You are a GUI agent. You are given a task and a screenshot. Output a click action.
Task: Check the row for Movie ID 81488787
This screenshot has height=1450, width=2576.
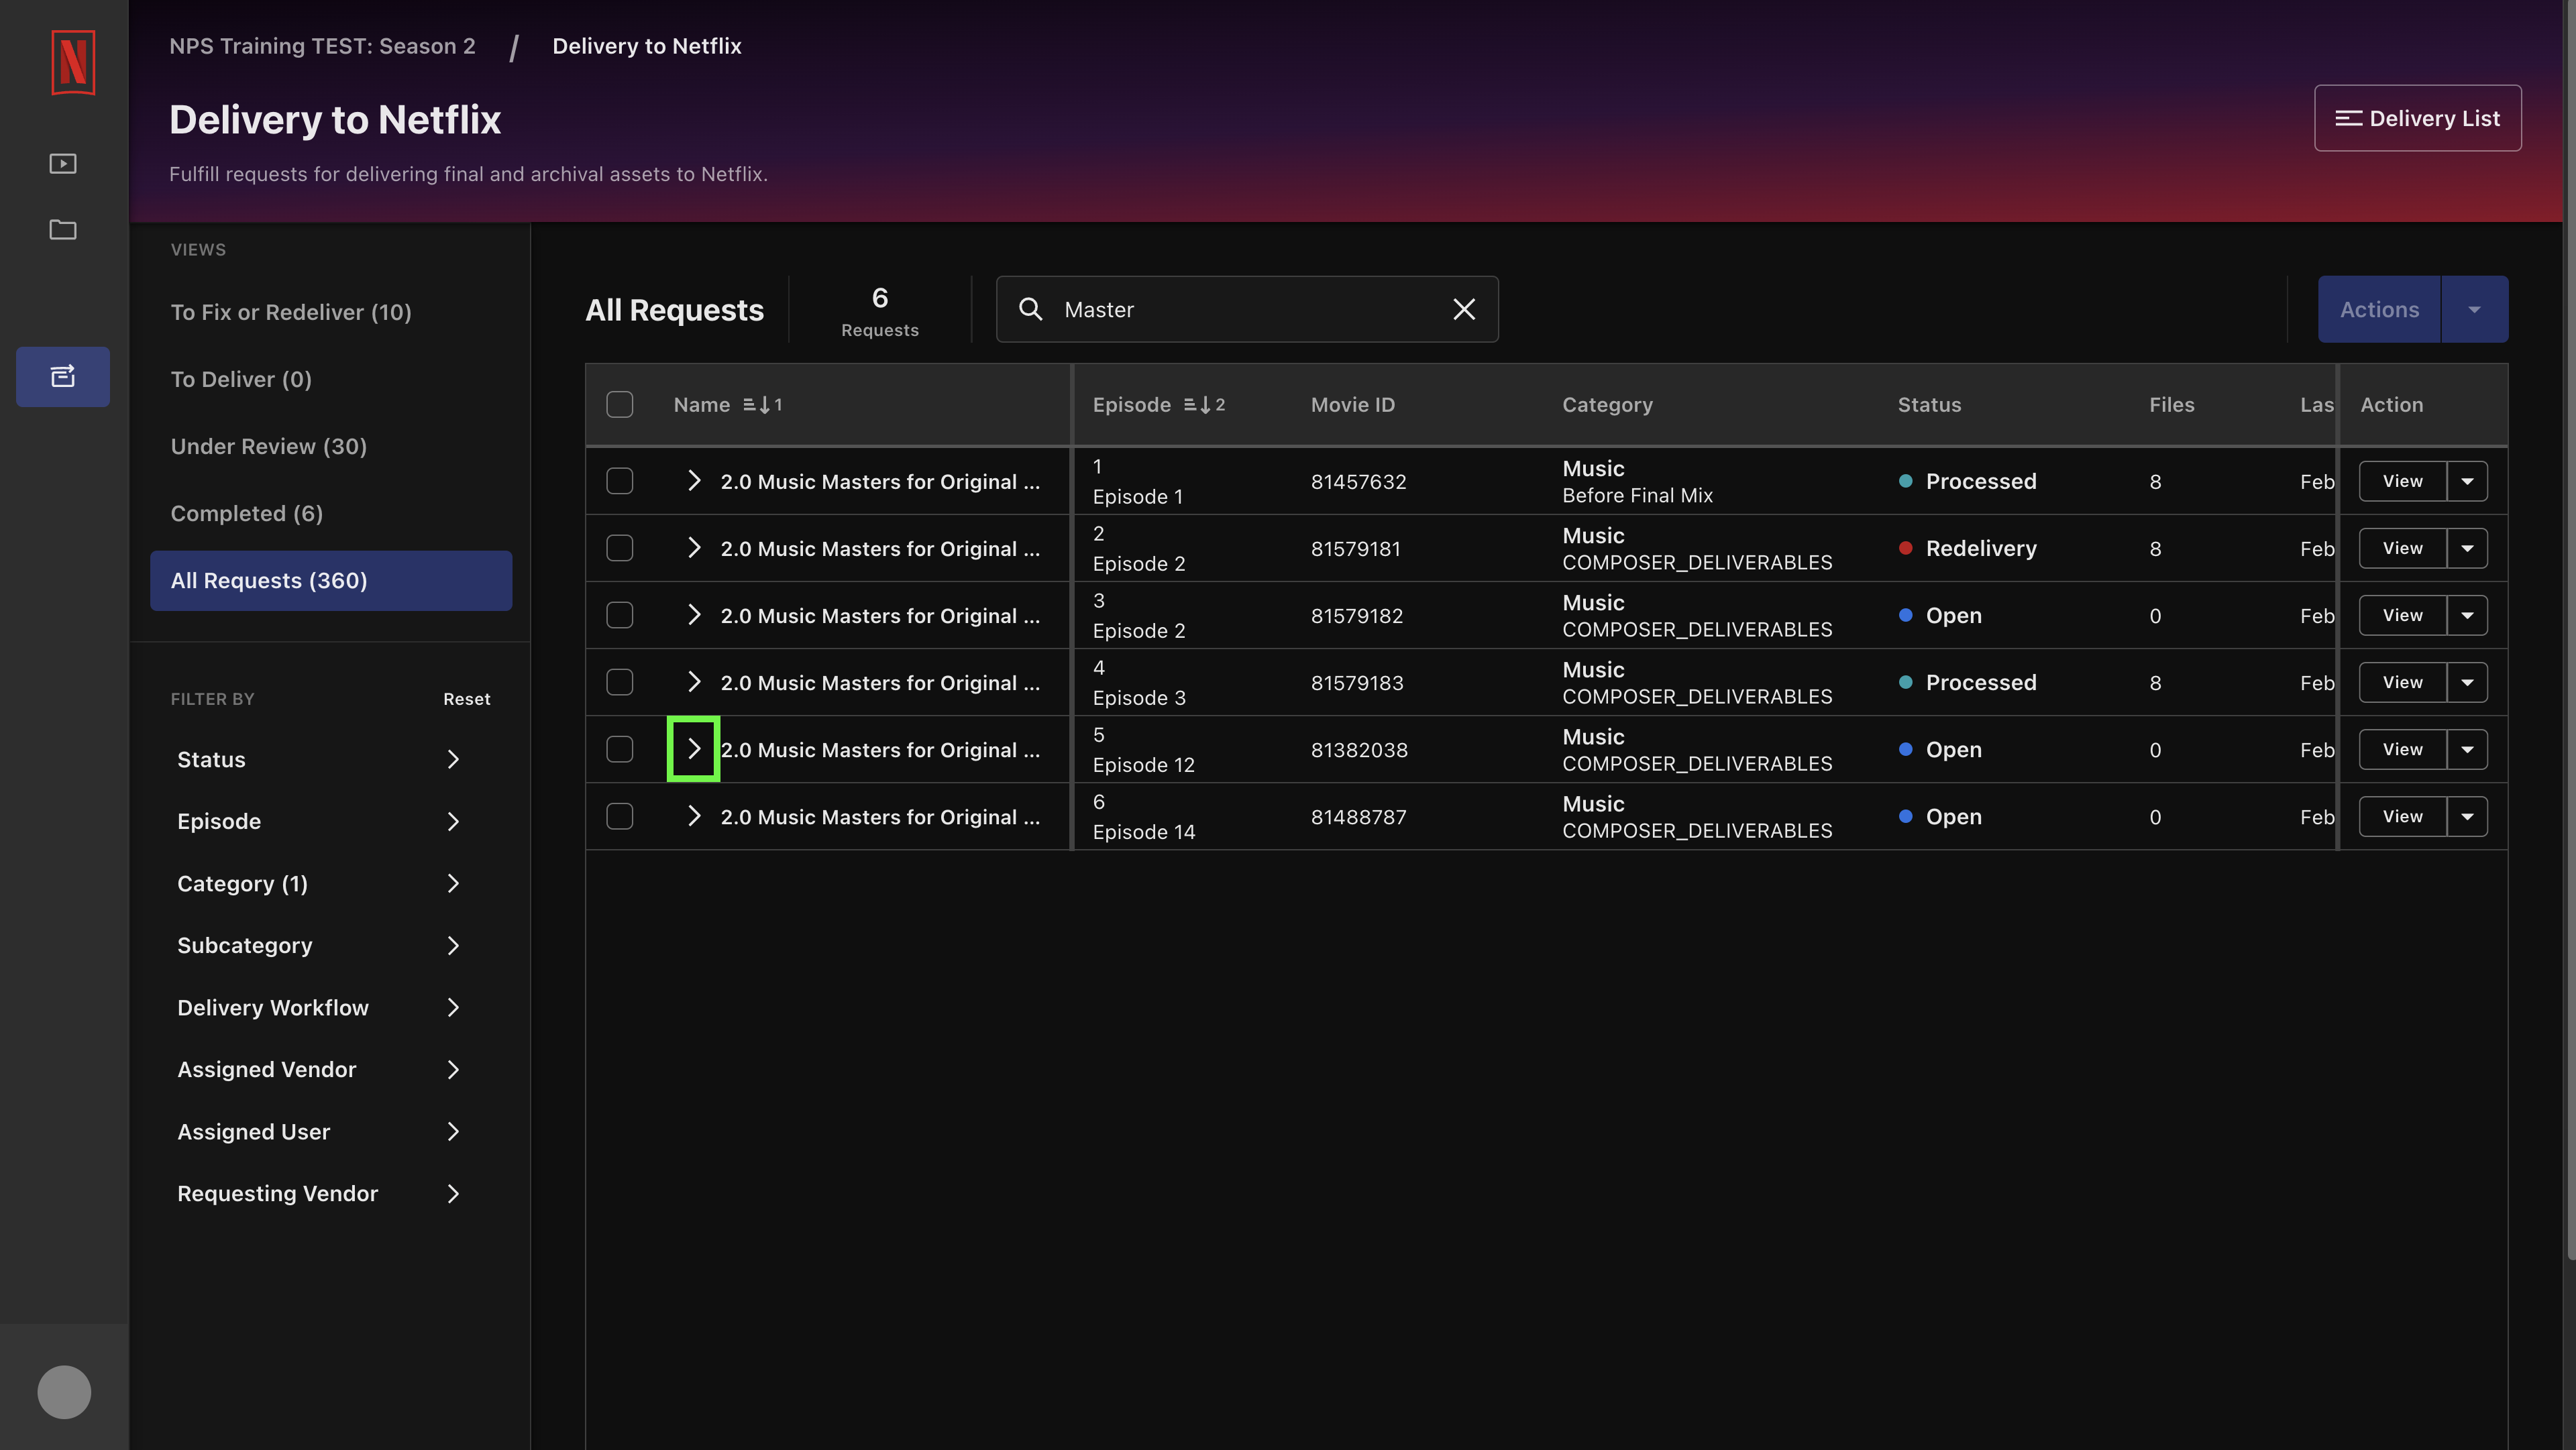(619, 816)
